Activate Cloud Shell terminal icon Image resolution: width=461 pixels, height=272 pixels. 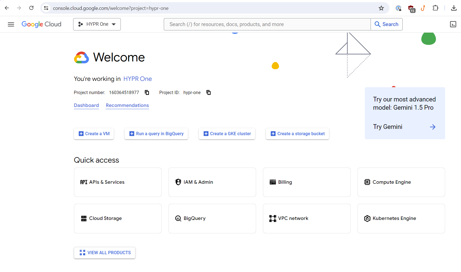point(453,24)
